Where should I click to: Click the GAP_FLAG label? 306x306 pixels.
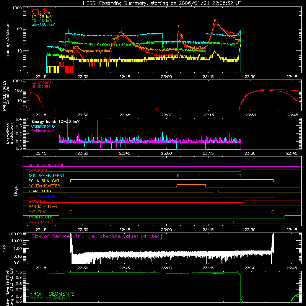38,170
